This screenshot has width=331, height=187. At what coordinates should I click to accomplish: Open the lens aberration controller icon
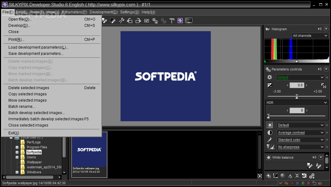pos(297,176)
